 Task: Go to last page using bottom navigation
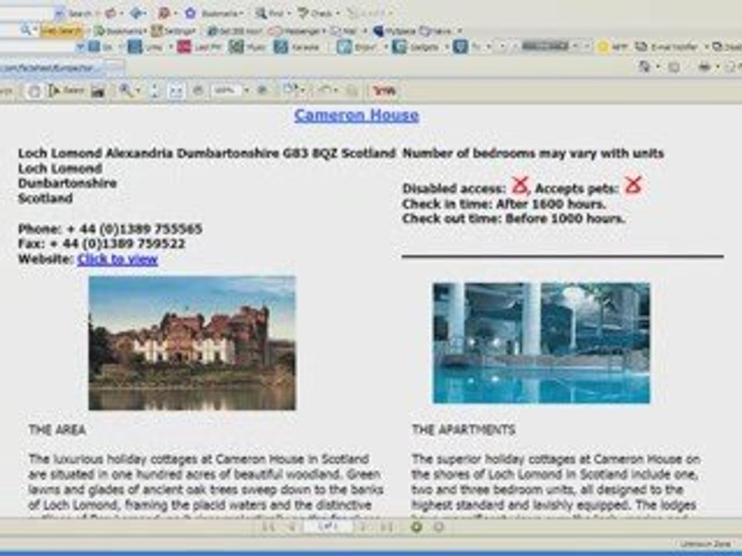coord(386,526)
